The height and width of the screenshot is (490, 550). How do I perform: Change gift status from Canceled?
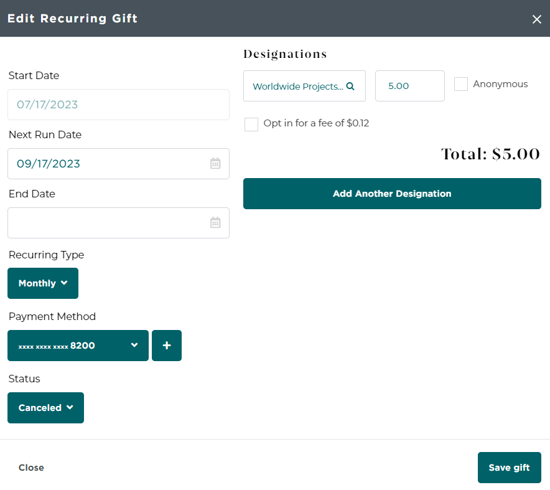click(45, 408)
